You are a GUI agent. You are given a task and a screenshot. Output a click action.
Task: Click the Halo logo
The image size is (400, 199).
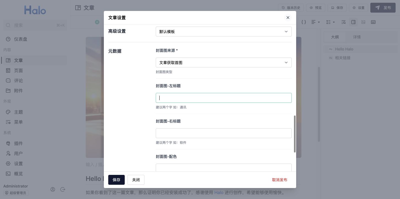pos(35,10)
